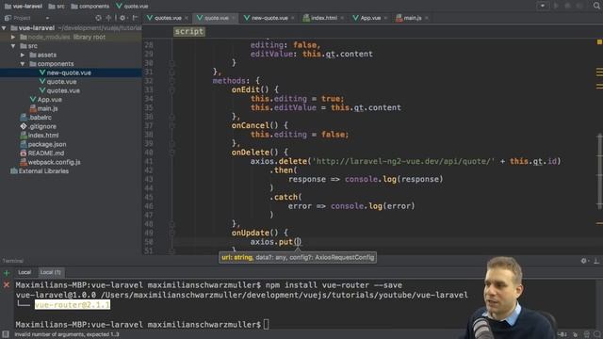Select .gitignore in project tree
The height and width of the screenshot is (339, 603).
[x=41, y=126]
